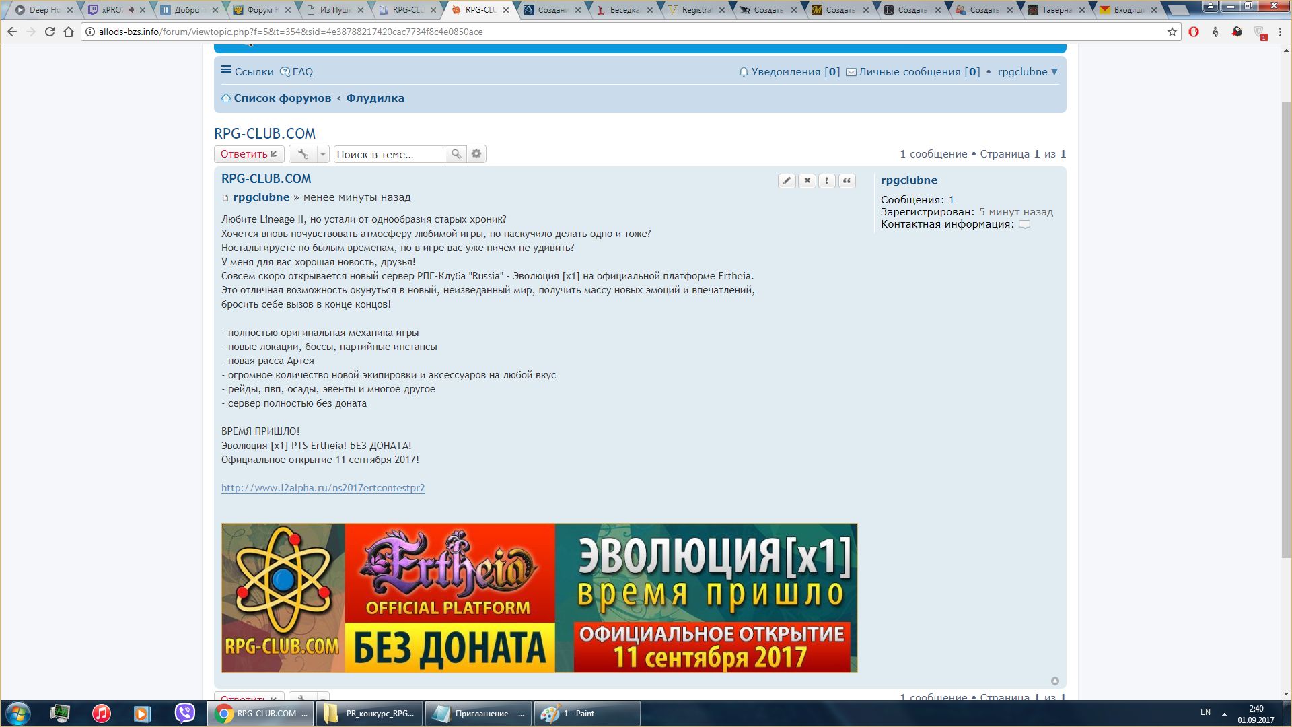Quote the post with quotation icon
This screenshot has height=727, width=1292.
(x=847, y=180)
